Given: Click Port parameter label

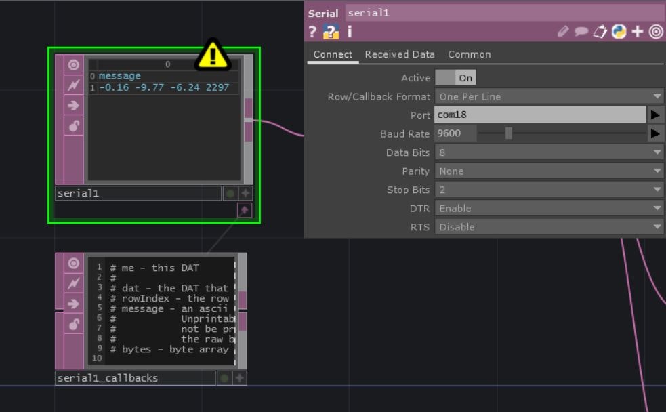Looking at the screenshot, I should pyautogui.click(x=420, y=115).
